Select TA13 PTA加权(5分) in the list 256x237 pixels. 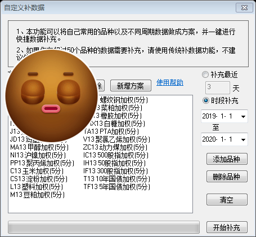click(x=111, y=131)
